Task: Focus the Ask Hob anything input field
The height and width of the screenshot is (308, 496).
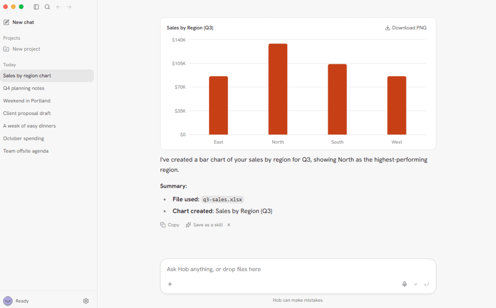Action: pos(298,269)
